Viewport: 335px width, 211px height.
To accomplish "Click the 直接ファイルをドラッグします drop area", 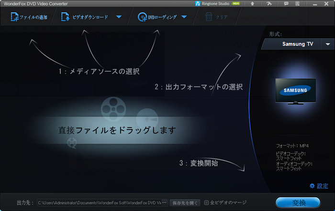I will pyautogui.click(x=117, y=130).
